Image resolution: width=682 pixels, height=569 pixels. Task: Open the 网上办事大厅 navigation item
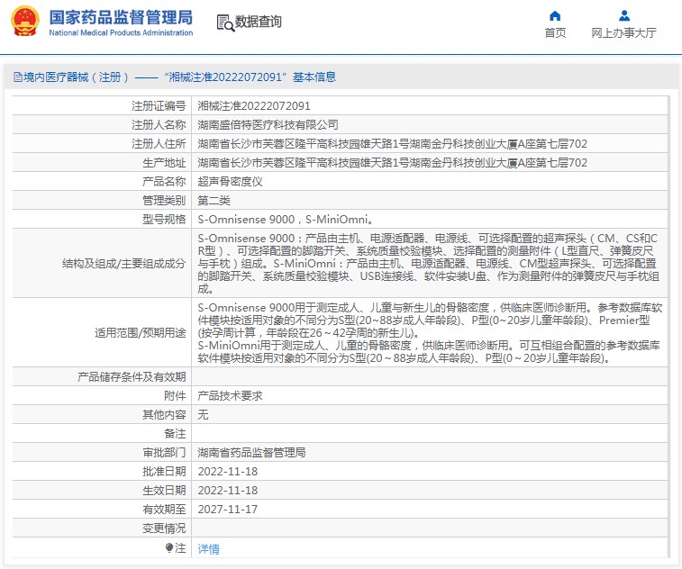pos(623,32)
